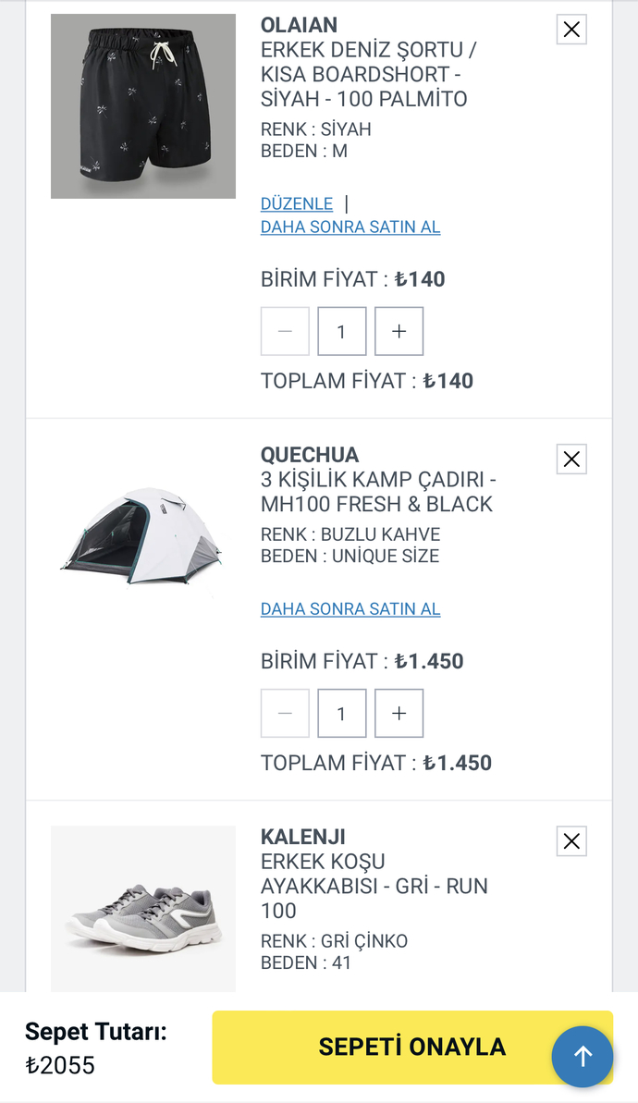The width and height of the screenshot is (638, 1103).
Task: Open the grey running shoes image
Action: tap(143, 908)
